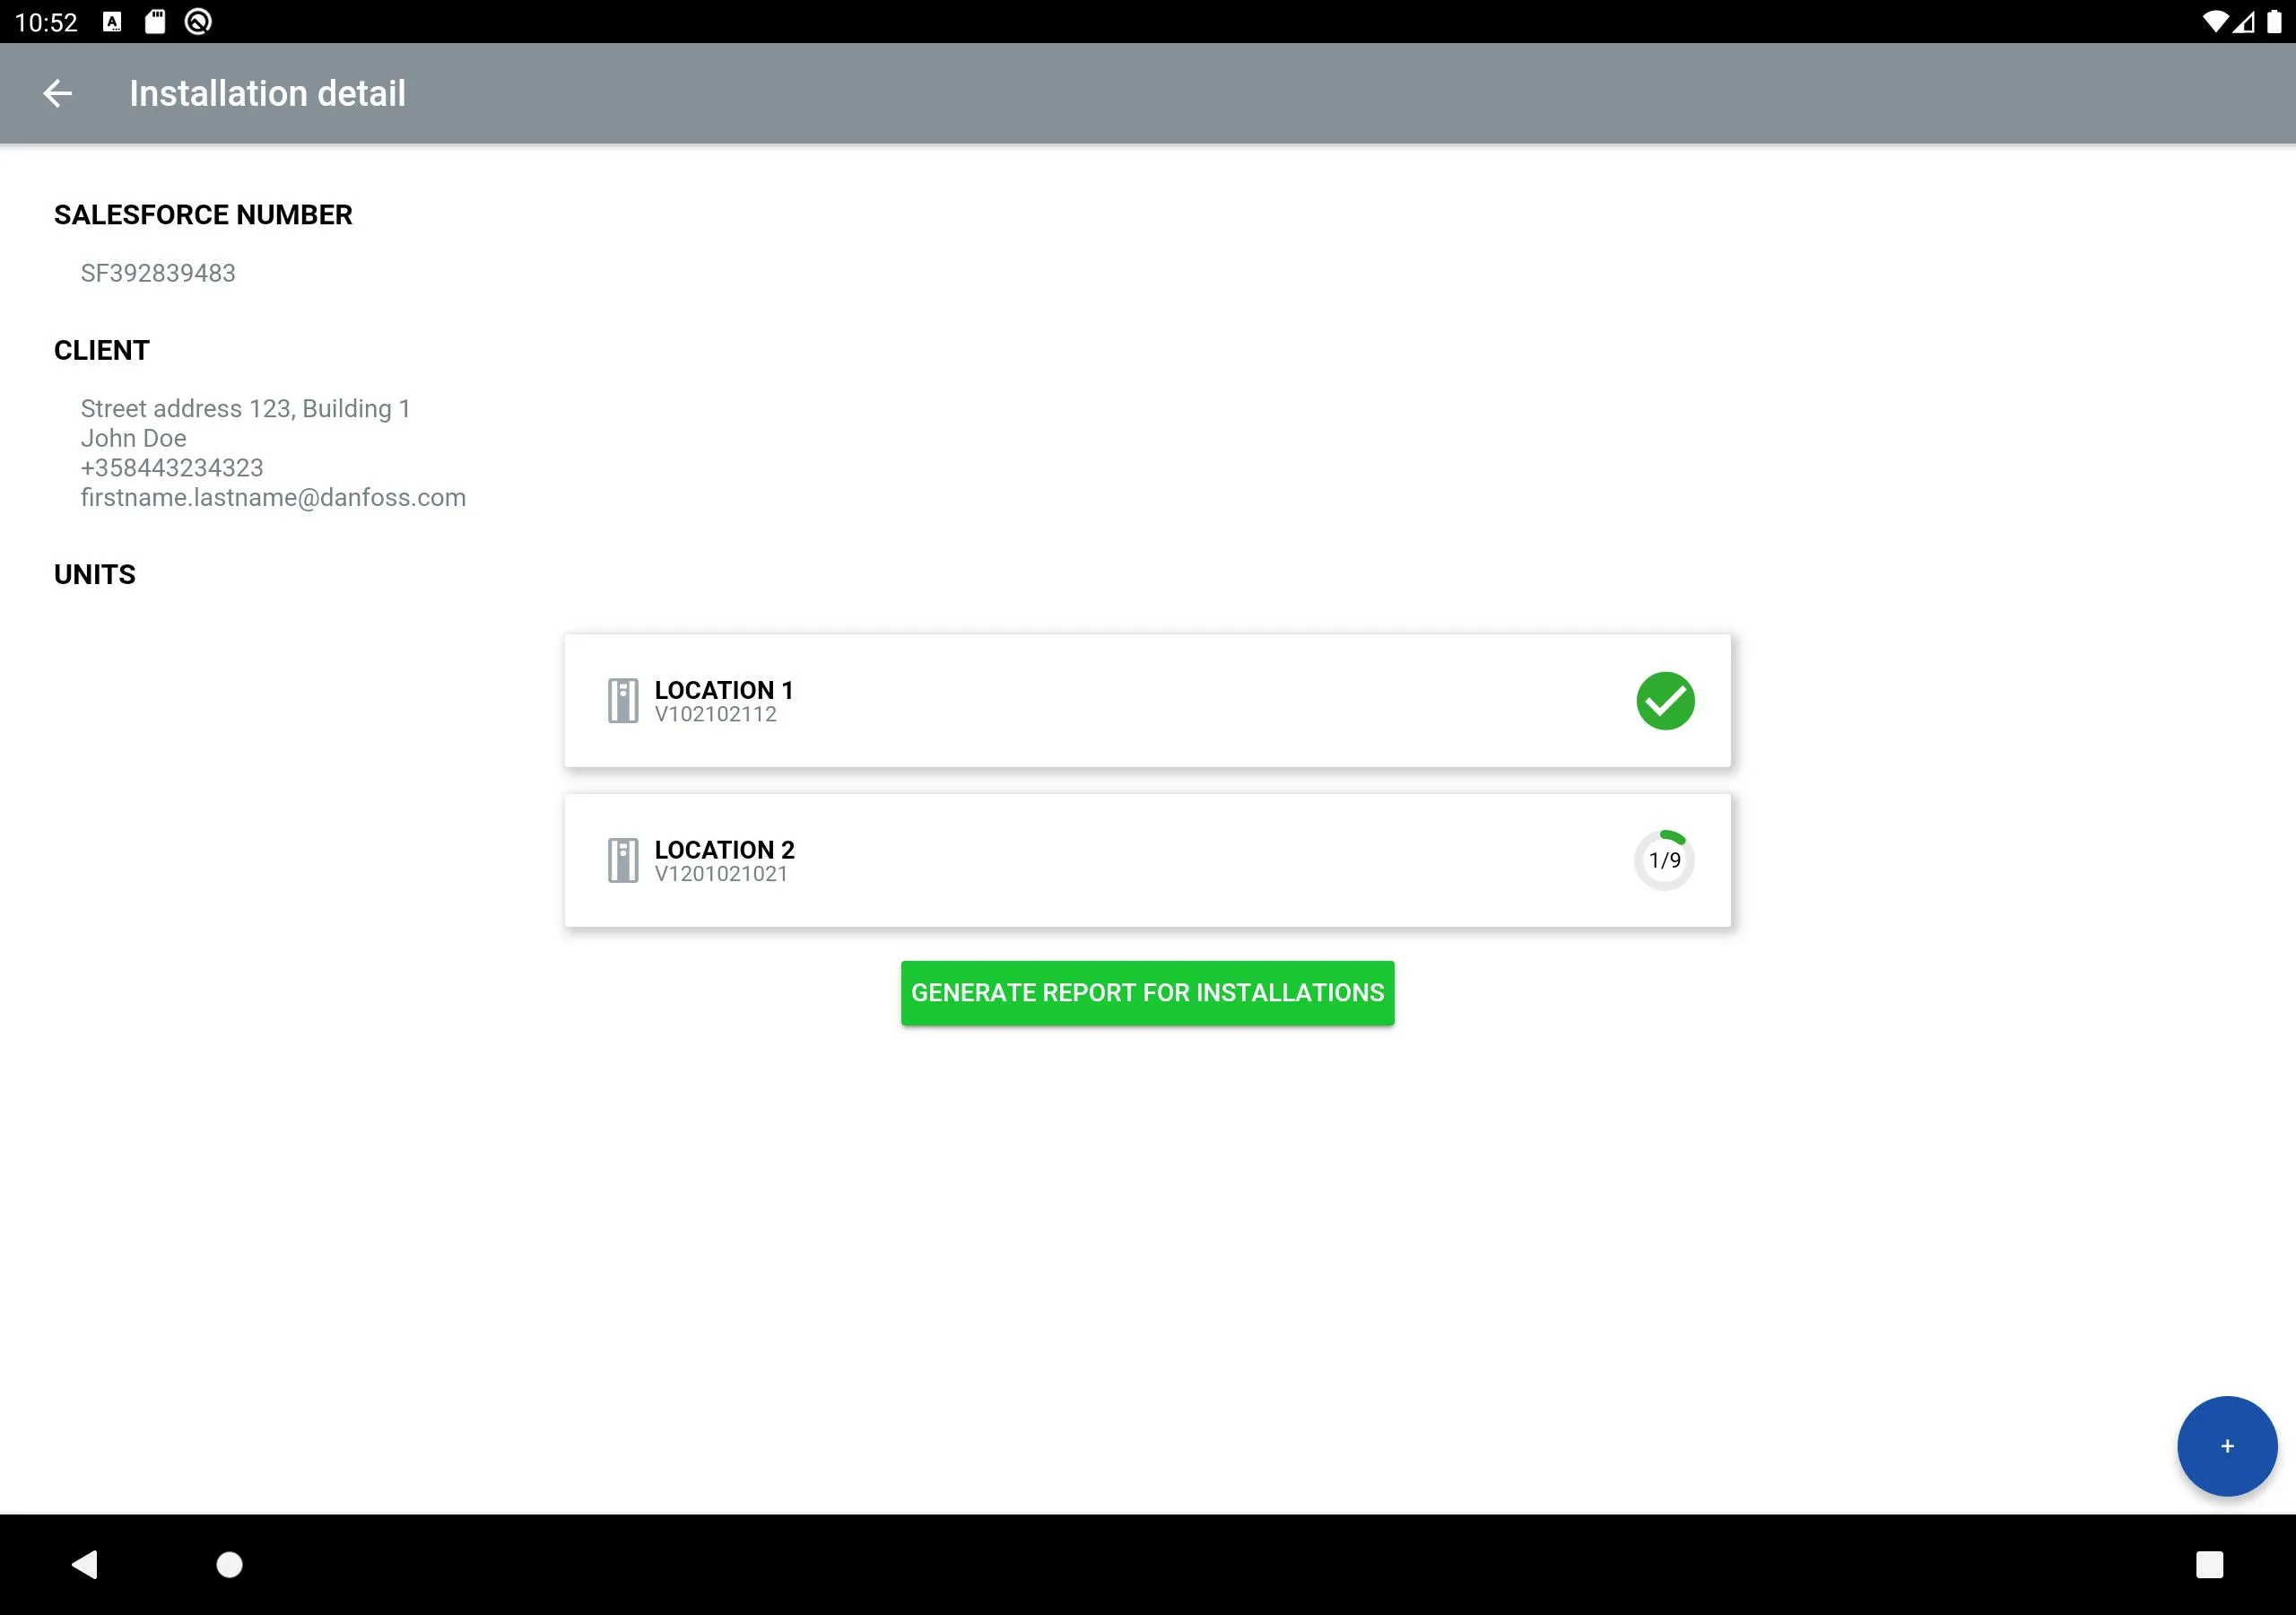Click the battery icon in status bar
The width and height of the screenshot is (2296, 1615).
pos(2270,21)
